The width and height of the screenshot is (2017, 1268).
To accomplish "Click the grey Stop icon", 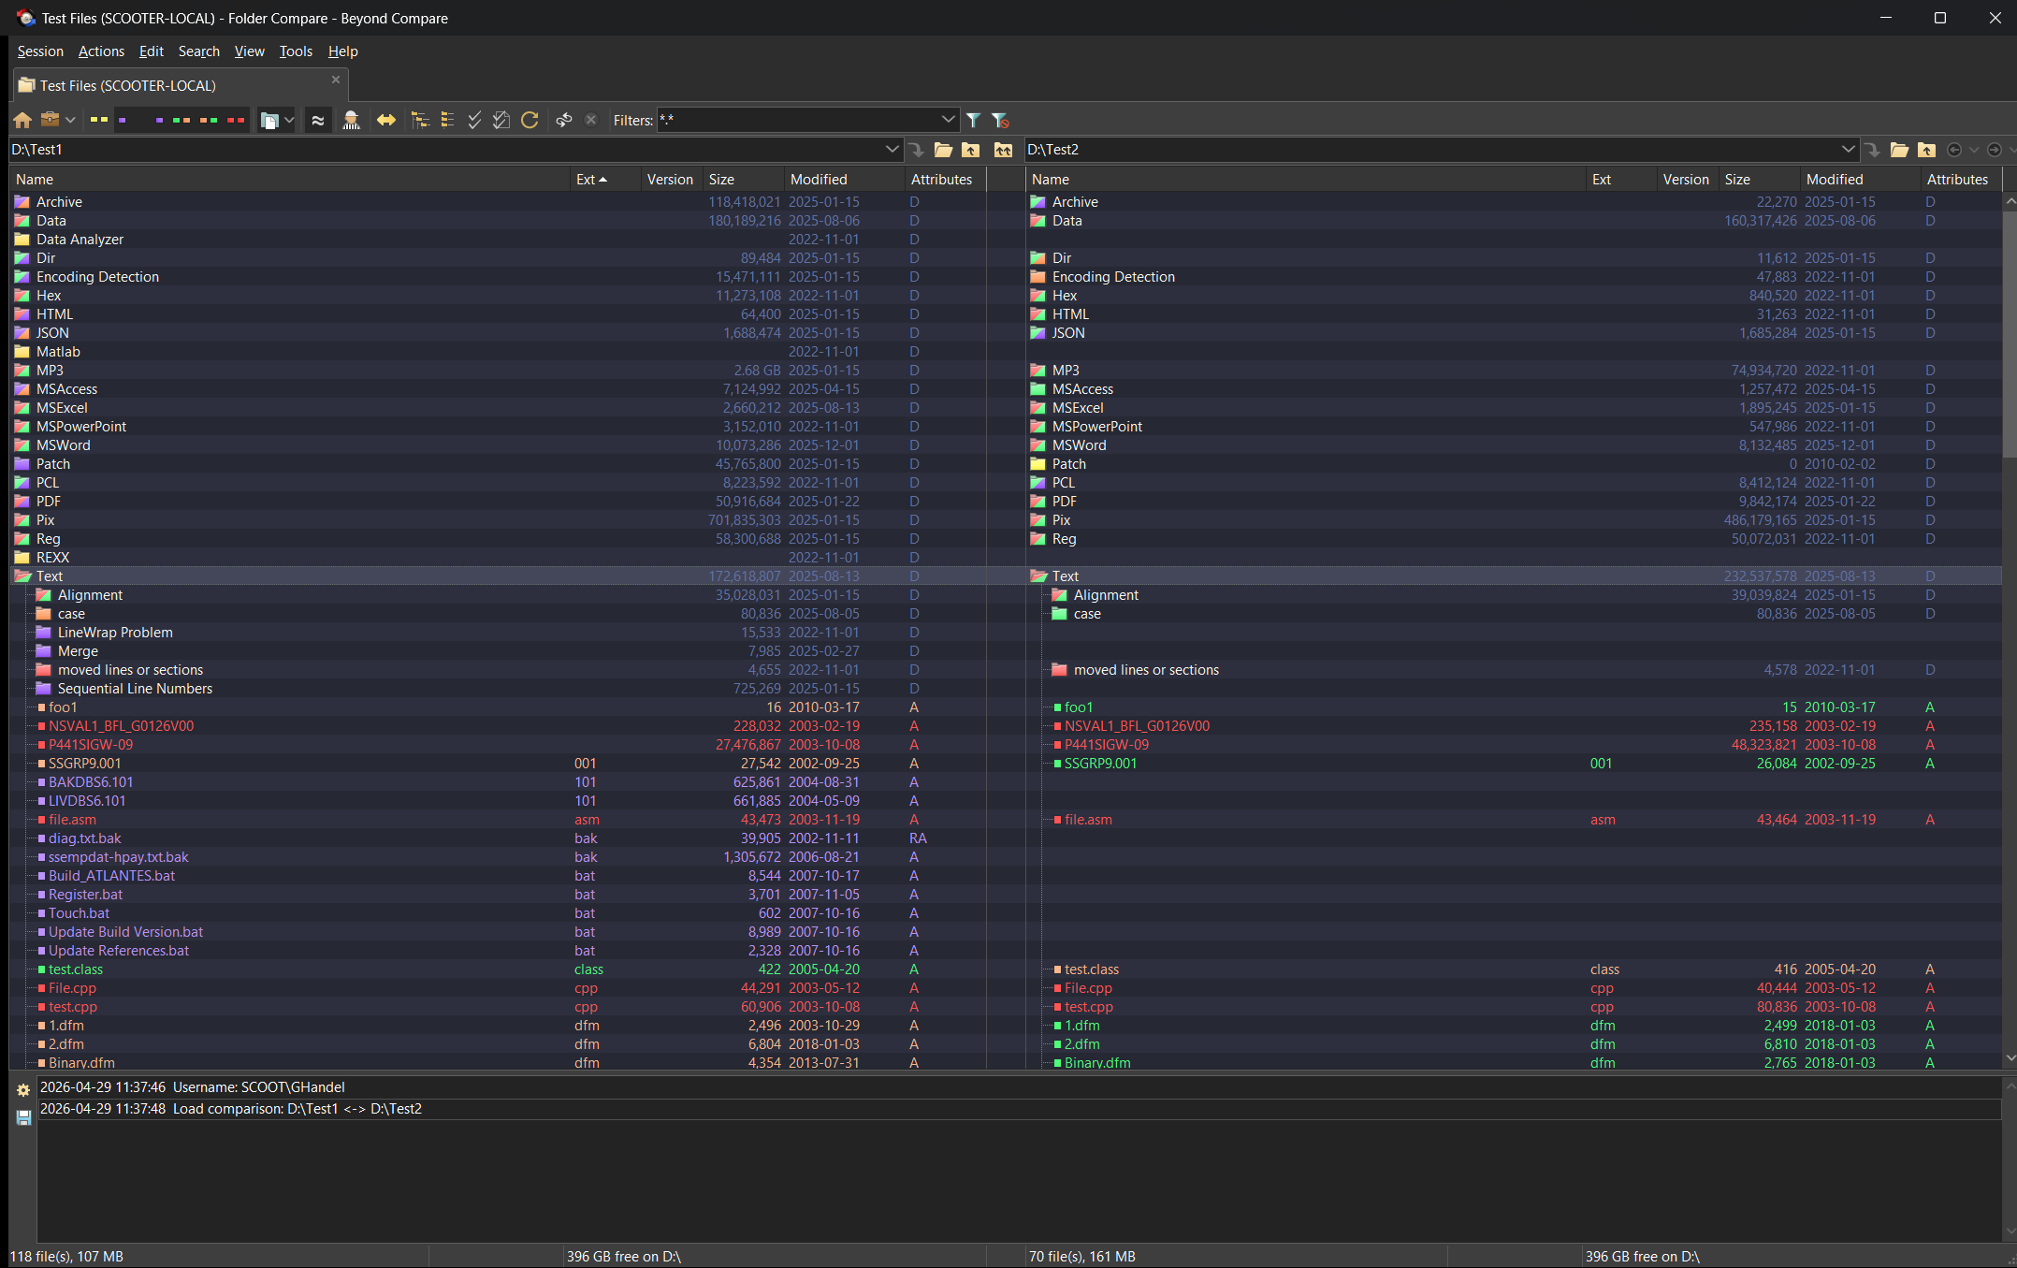I will [x=590, y=120].
